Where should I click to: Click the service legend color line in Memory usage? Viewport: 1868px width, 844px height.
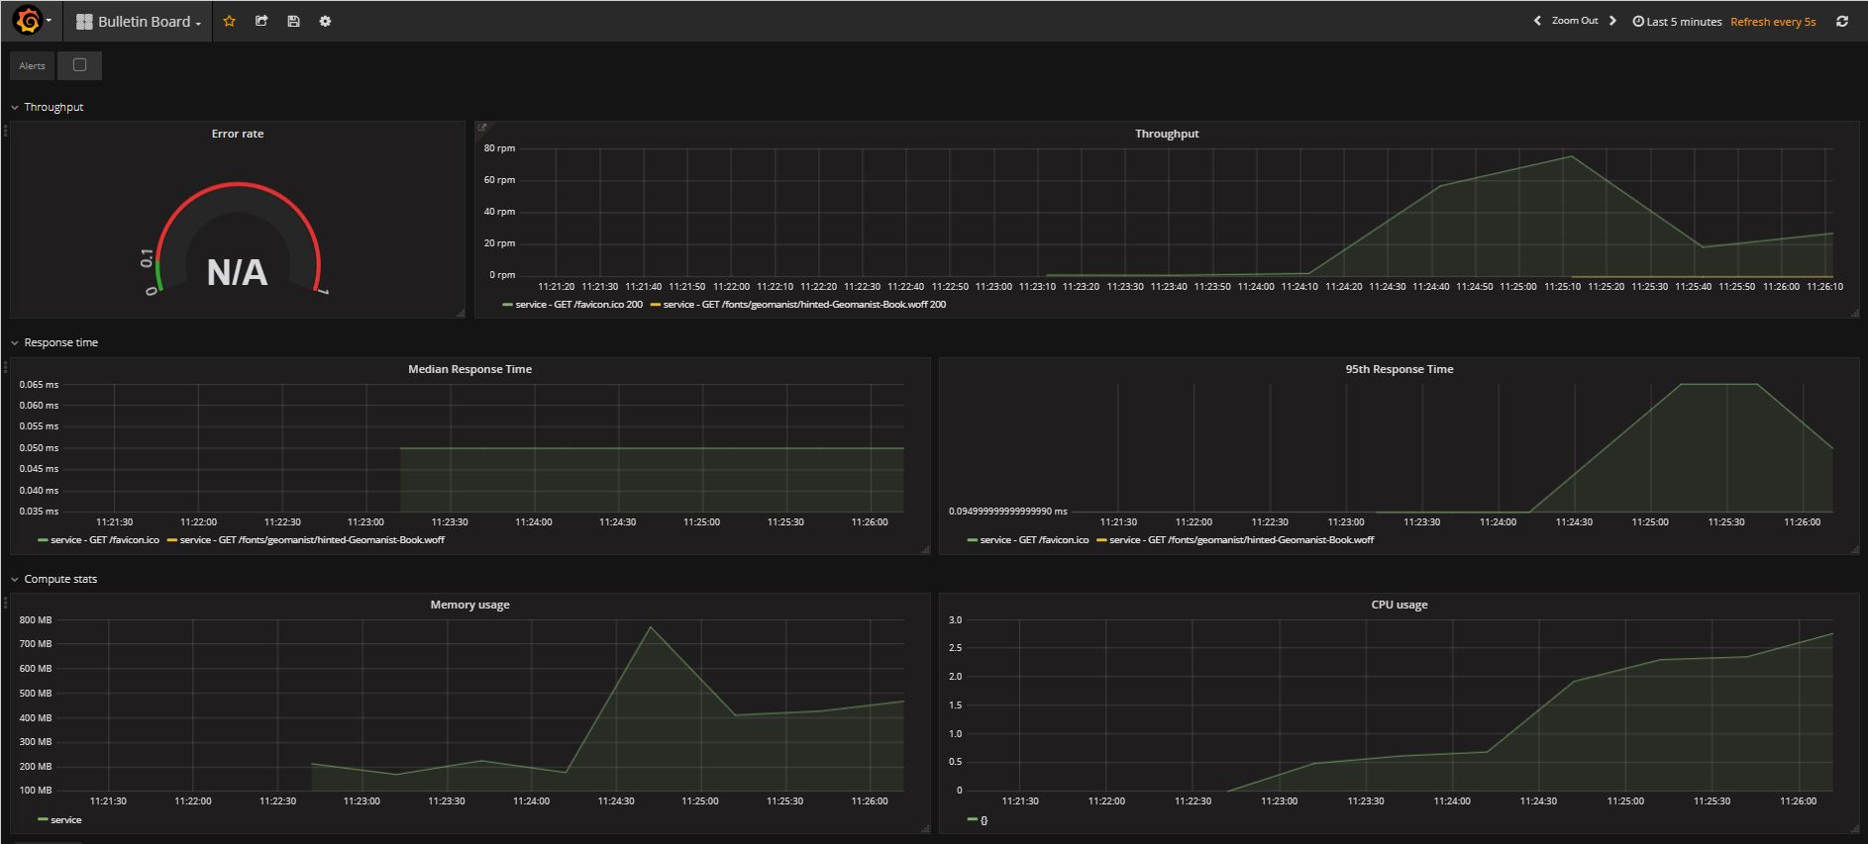point(43,820)
